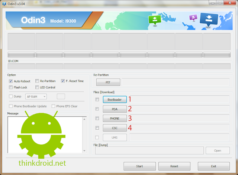The width and height of the screenshot is (238, 175).
Task: Tick the checkbox beside PHONE button
Action: click(x=97, y=118)
